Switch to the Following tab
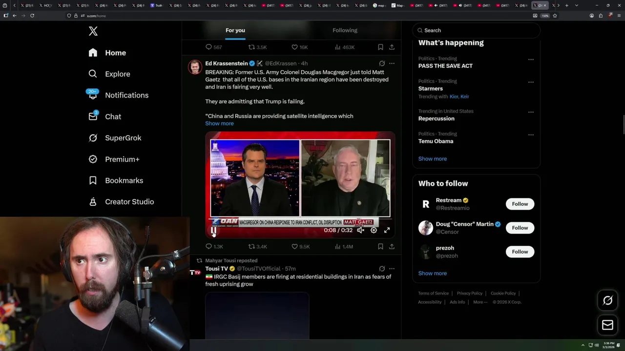The image size is (625, 351). tap(345, 30)
